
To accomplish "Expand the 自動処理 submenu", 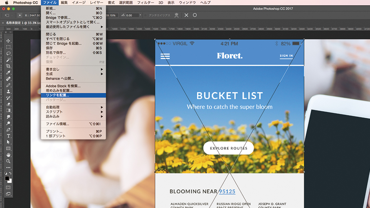I will pyautogui.click(x=73, y=107).
